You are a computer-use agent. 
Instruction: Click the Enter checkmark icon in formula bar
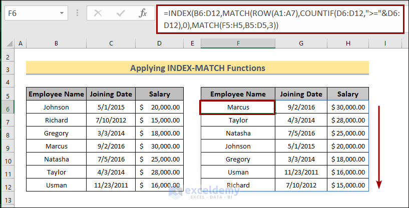120,13
